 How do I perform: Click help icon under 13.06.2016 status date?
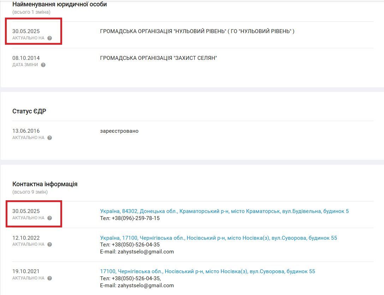coord(49,138)
